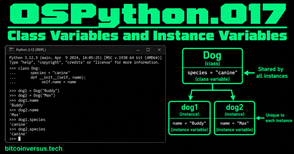The image size is (294, 154).
Task: Click the ">>> class Dog:" line
Action: click(x=25, y=68)
